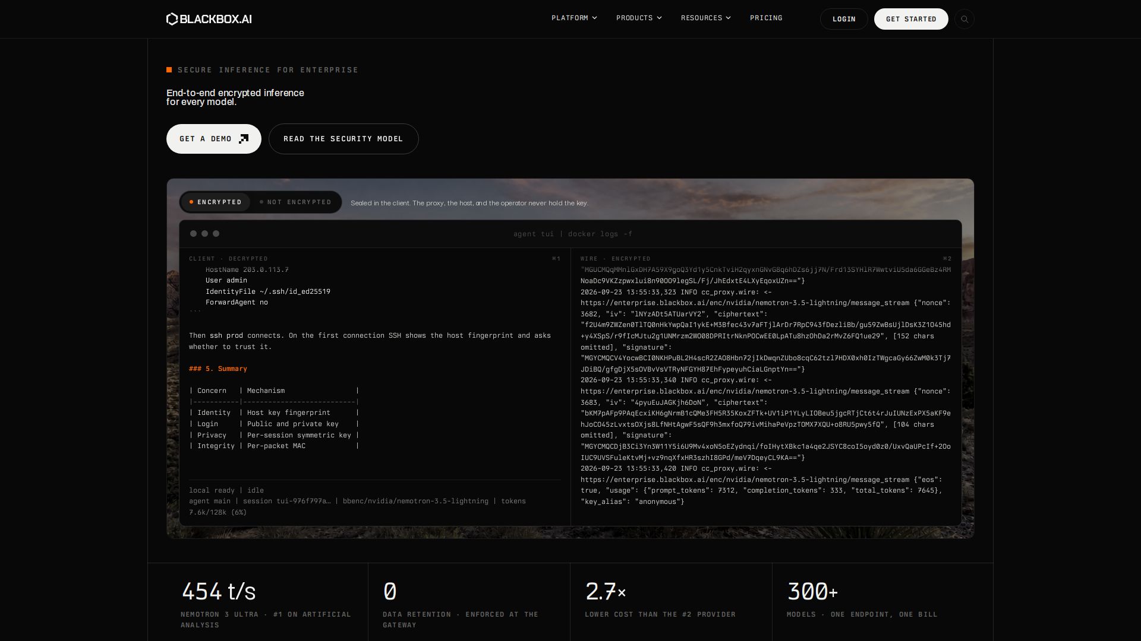
Task: Go to the PRICING page
Action: click(x=766, y=18)
